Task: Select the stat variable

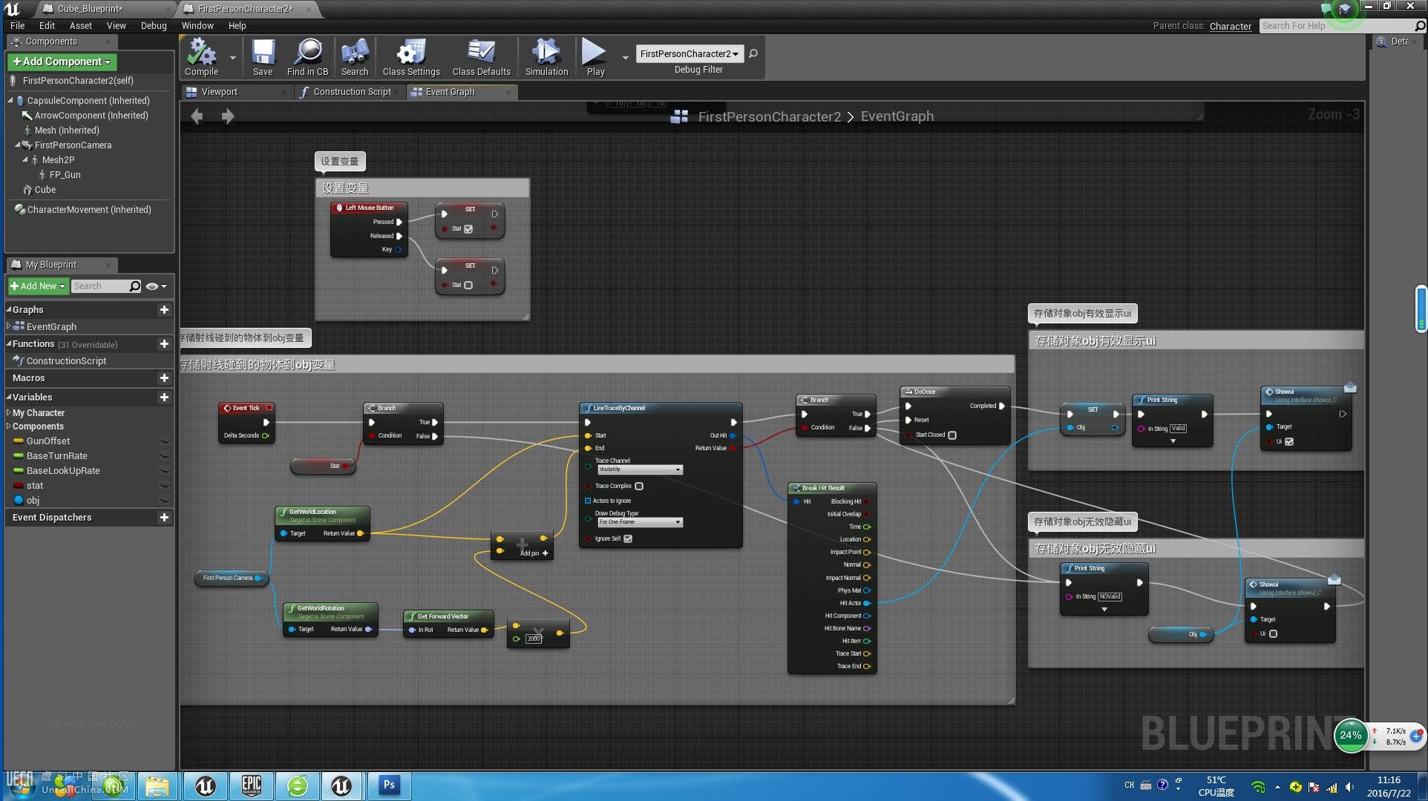Action: 35,486
